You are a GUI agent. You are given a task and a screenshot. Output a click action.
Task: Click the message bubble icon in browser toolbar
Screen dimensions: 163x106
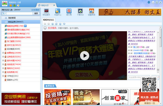(x=64, y=24)
